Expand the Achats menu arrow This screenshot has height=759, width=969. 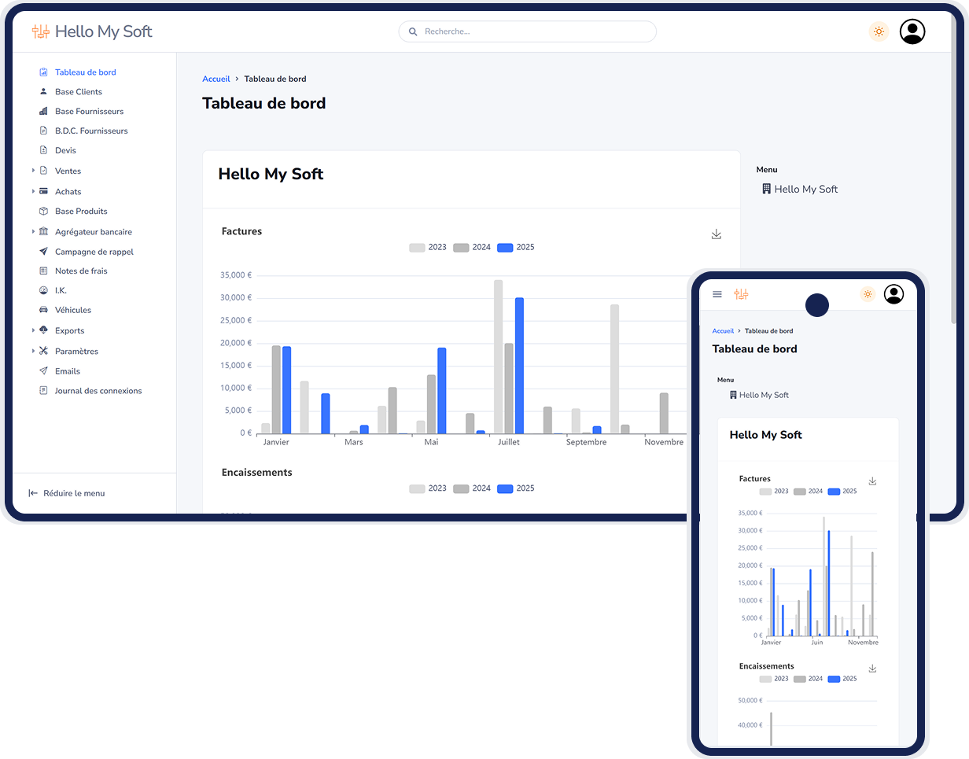pyautogui.click(x=33, y=191)
